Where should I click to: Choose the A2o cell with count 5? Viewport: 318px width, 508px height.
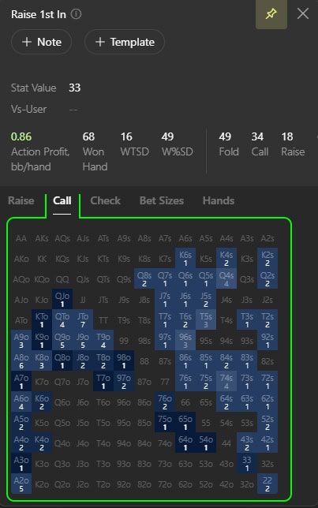21,484
